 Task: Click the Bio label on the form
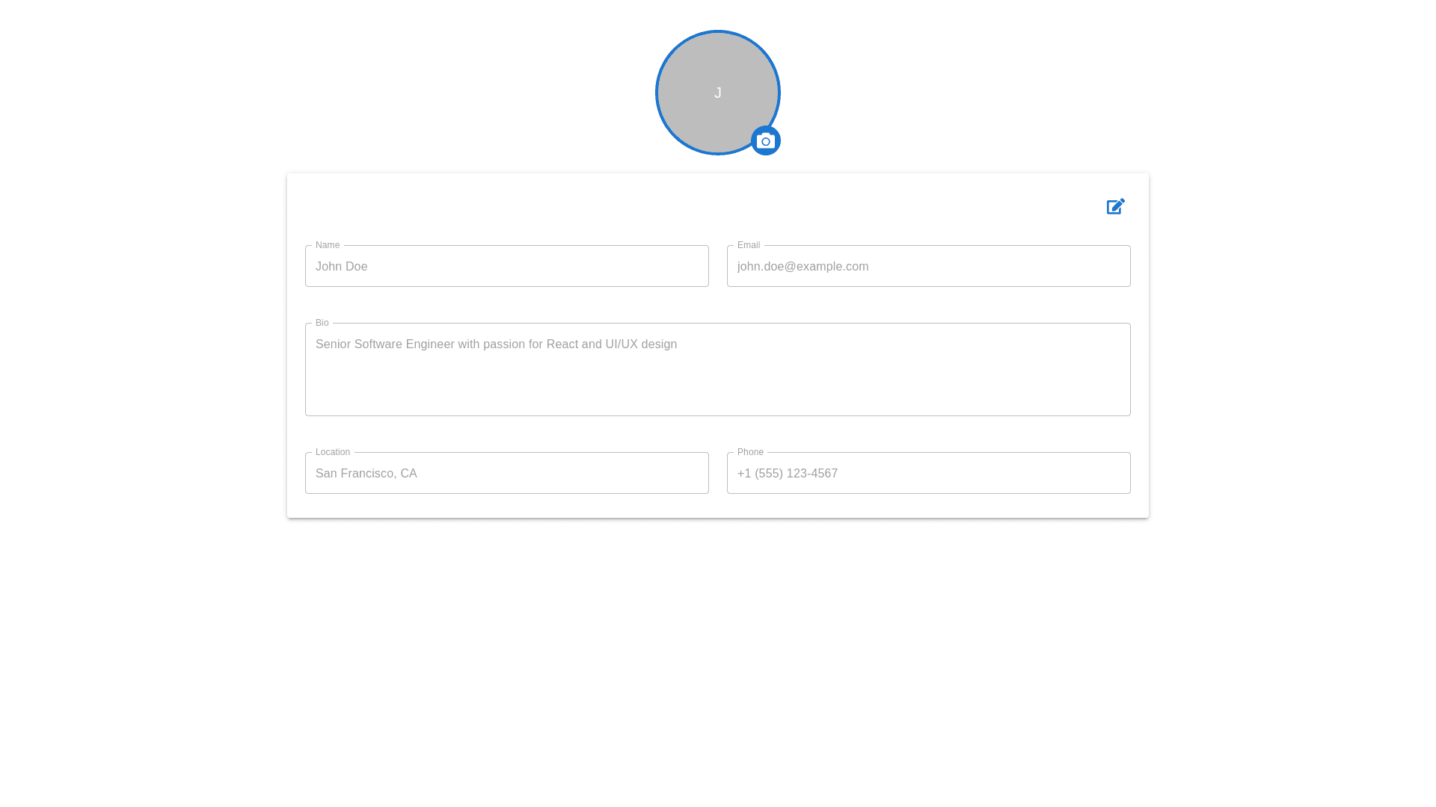(x=322, y=323)
